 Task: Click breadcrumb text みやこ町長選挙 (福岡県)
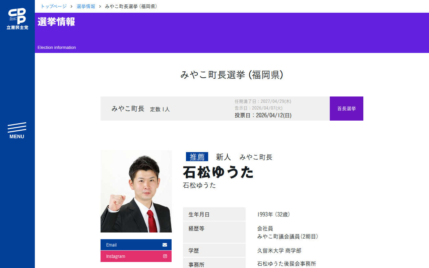(131, 6)
